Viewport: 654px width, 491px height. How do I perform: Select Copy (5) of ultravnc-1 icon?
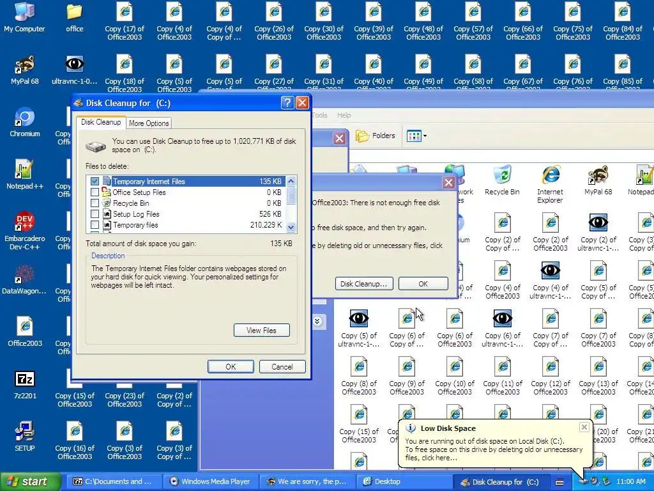pyautogui.click(x=359, y=329)
